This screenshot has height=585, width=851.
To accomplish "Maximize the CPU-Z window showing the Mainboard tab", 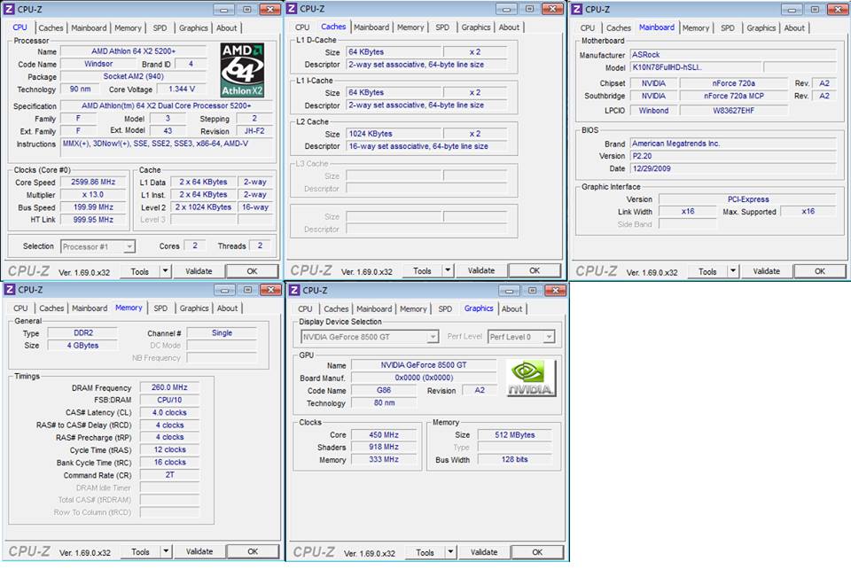I will pos(815,9).
